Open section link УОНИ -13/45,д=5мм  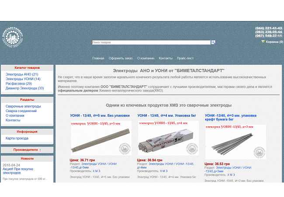(x=93, y=165)
